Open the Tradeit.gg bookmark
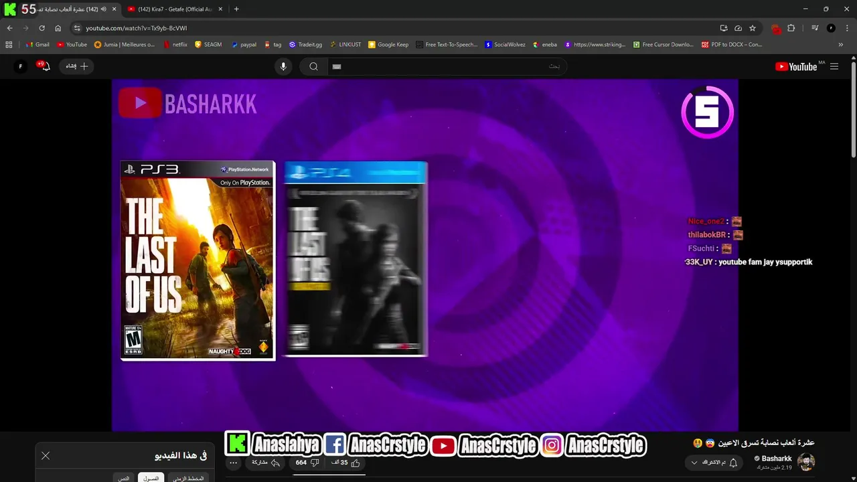857x482 pixels. tap(305, 45)
